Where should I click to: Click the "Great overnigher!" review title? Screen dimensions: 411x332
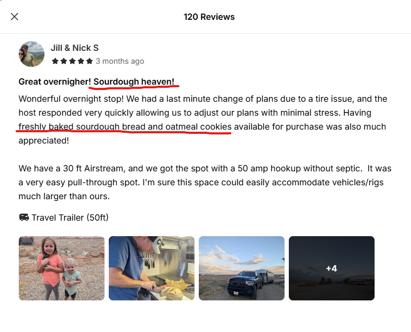point(55,81)
